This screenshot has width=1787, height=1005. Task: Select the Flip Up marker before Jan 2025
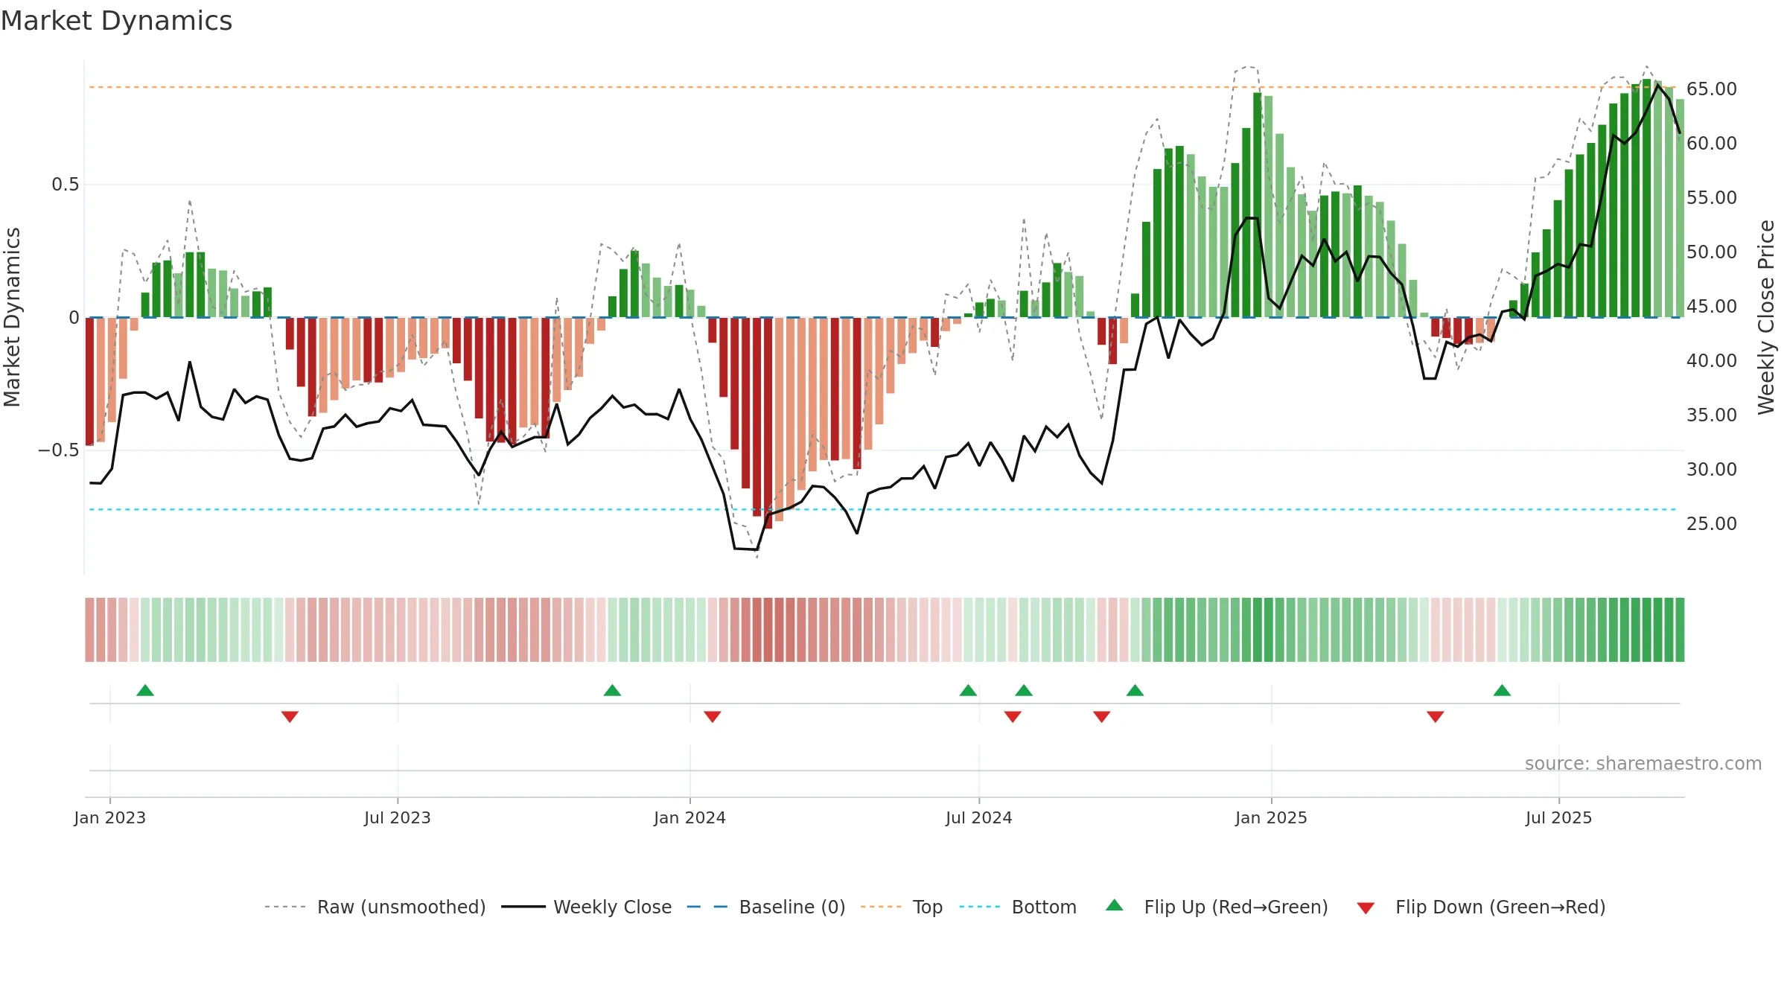point(1135,690)
